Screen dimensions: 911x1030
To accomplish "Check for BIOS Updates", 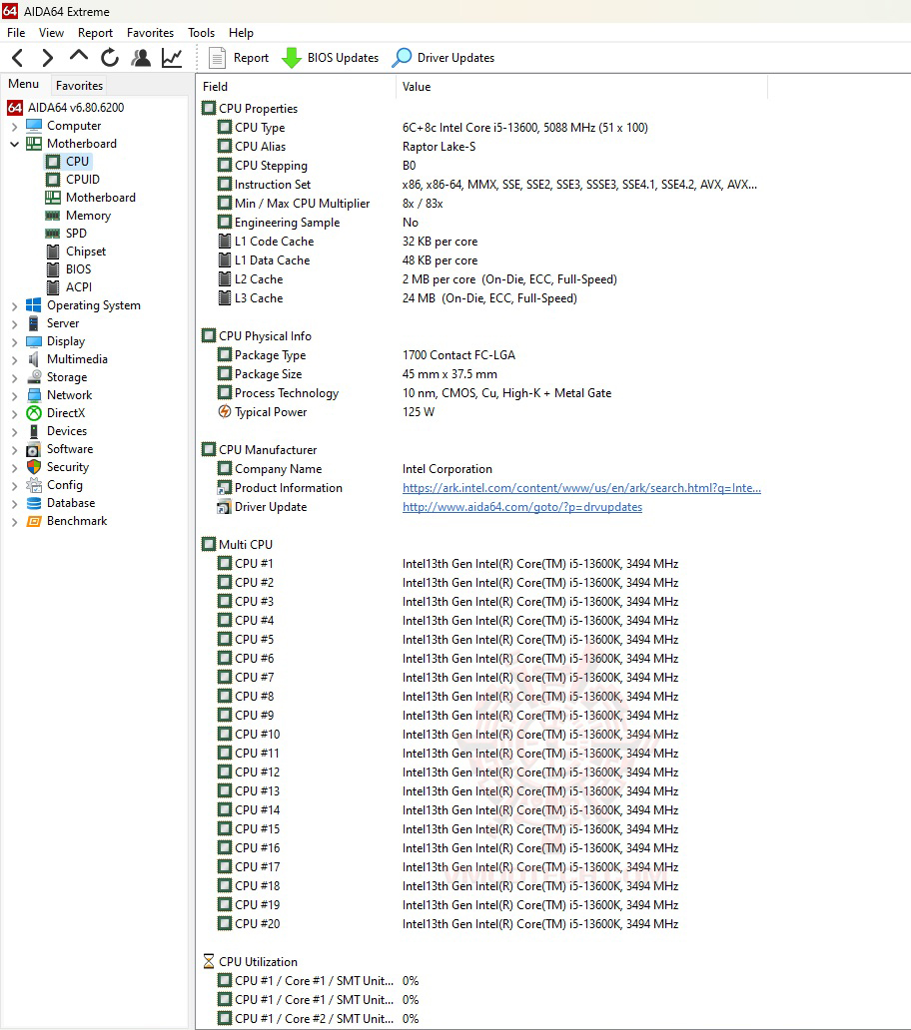I will 330,58.
